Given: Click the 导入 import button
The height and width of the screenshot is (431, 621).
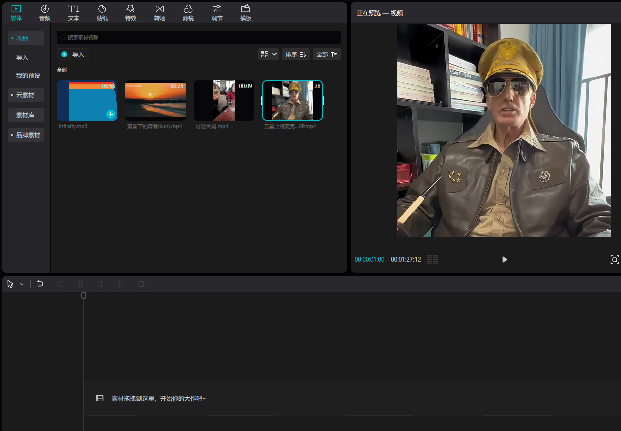Looking at the screenshot, I should tap(73, 54).
